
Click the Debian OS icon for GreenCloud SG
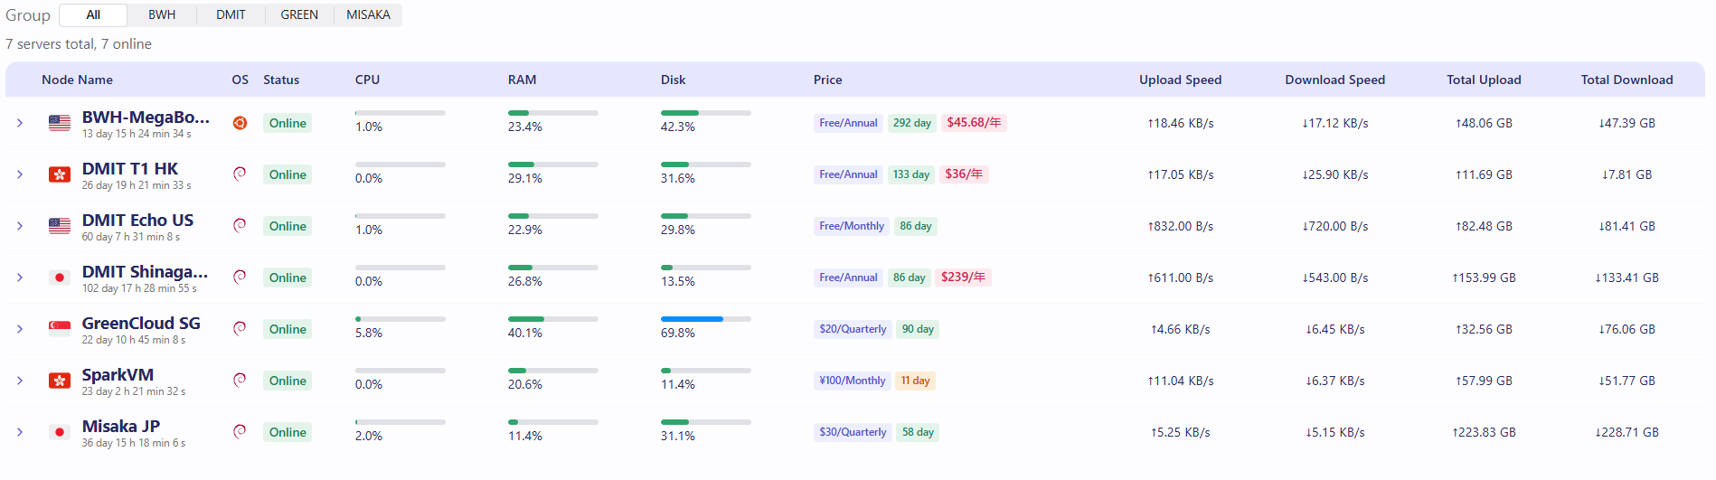click(240, 329)
